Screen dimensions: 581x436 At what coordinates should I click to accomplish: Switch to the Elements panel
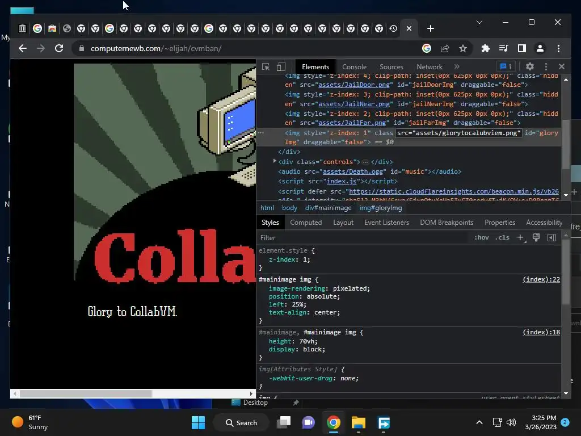click(315, 67)
